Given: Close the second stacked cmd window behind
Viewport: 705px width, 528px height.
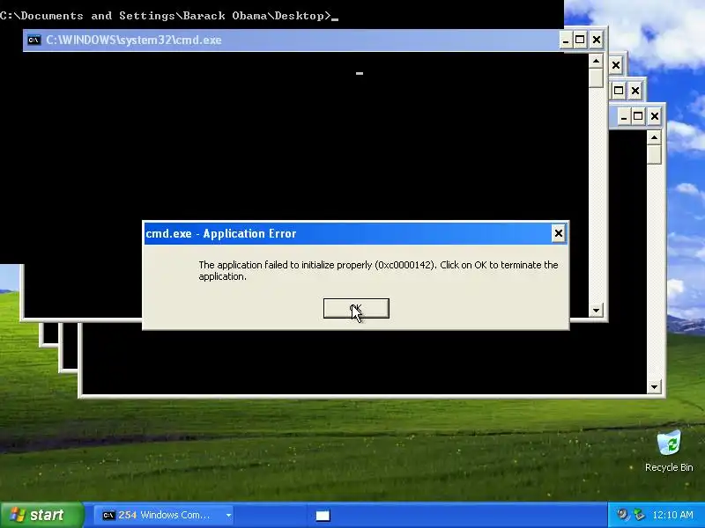Looking at the screenshot, I should tap(616, 65).
